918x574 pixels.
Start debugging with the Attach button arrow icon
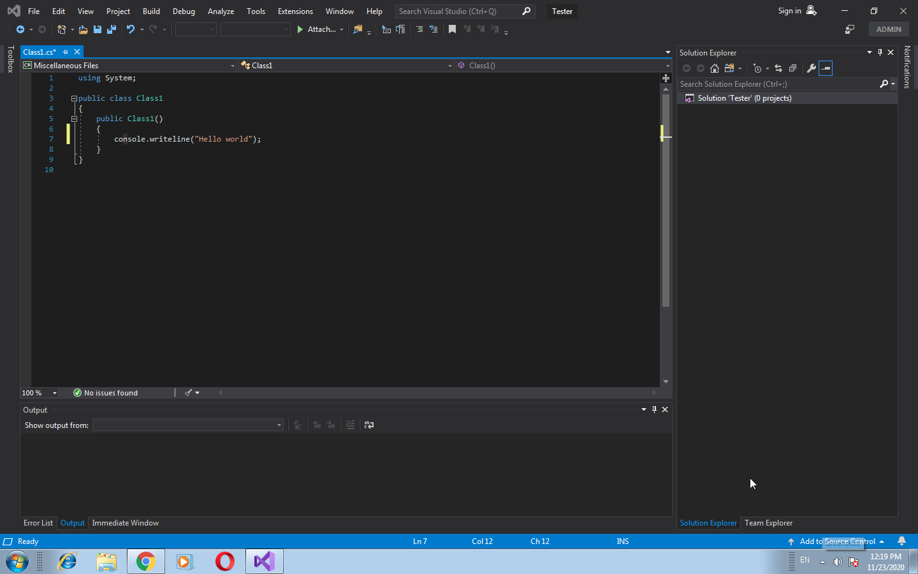pyautogui.click(x=342, y=29)
